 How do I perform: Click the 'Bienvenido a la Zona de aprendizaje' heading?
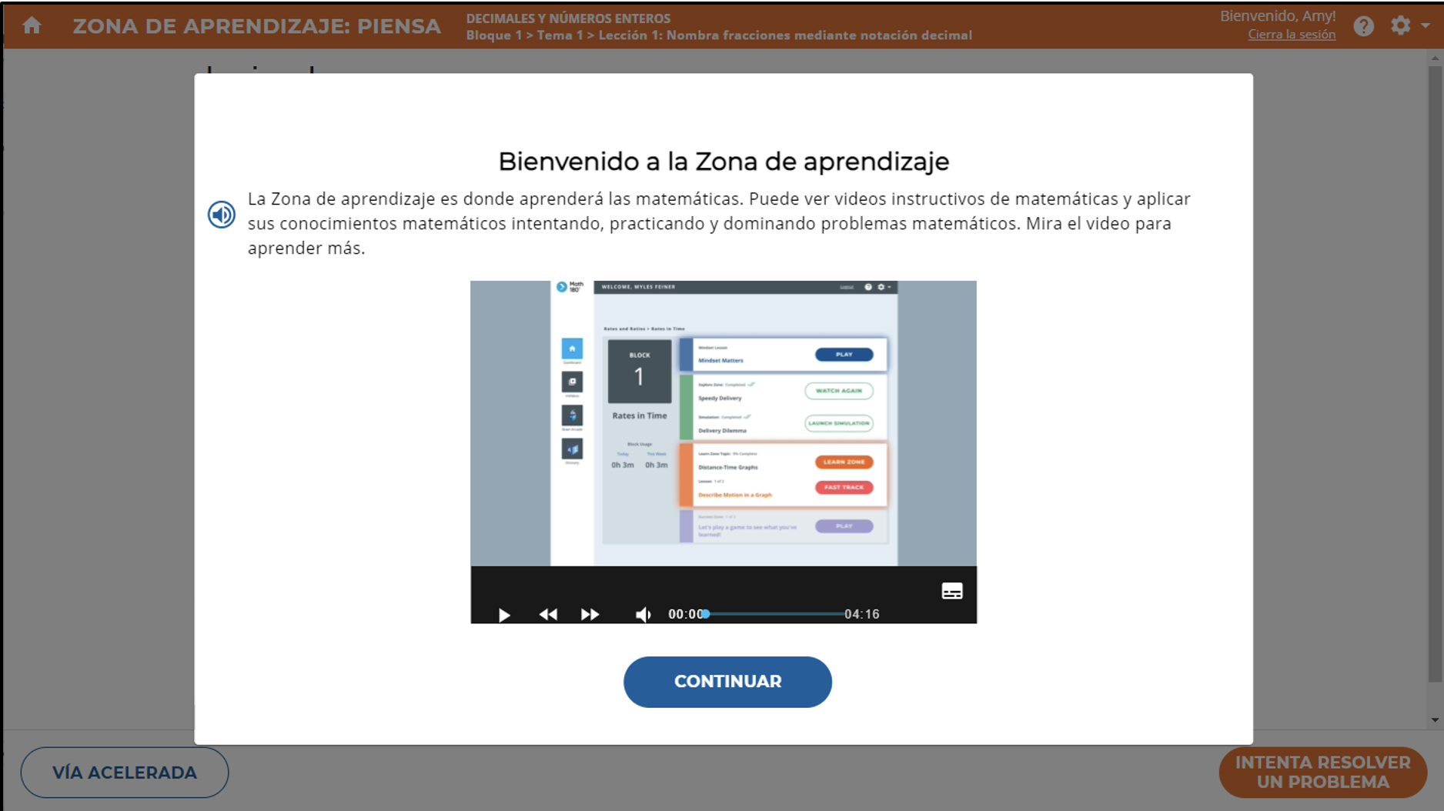pyautogui.click(x=724, y=162)
